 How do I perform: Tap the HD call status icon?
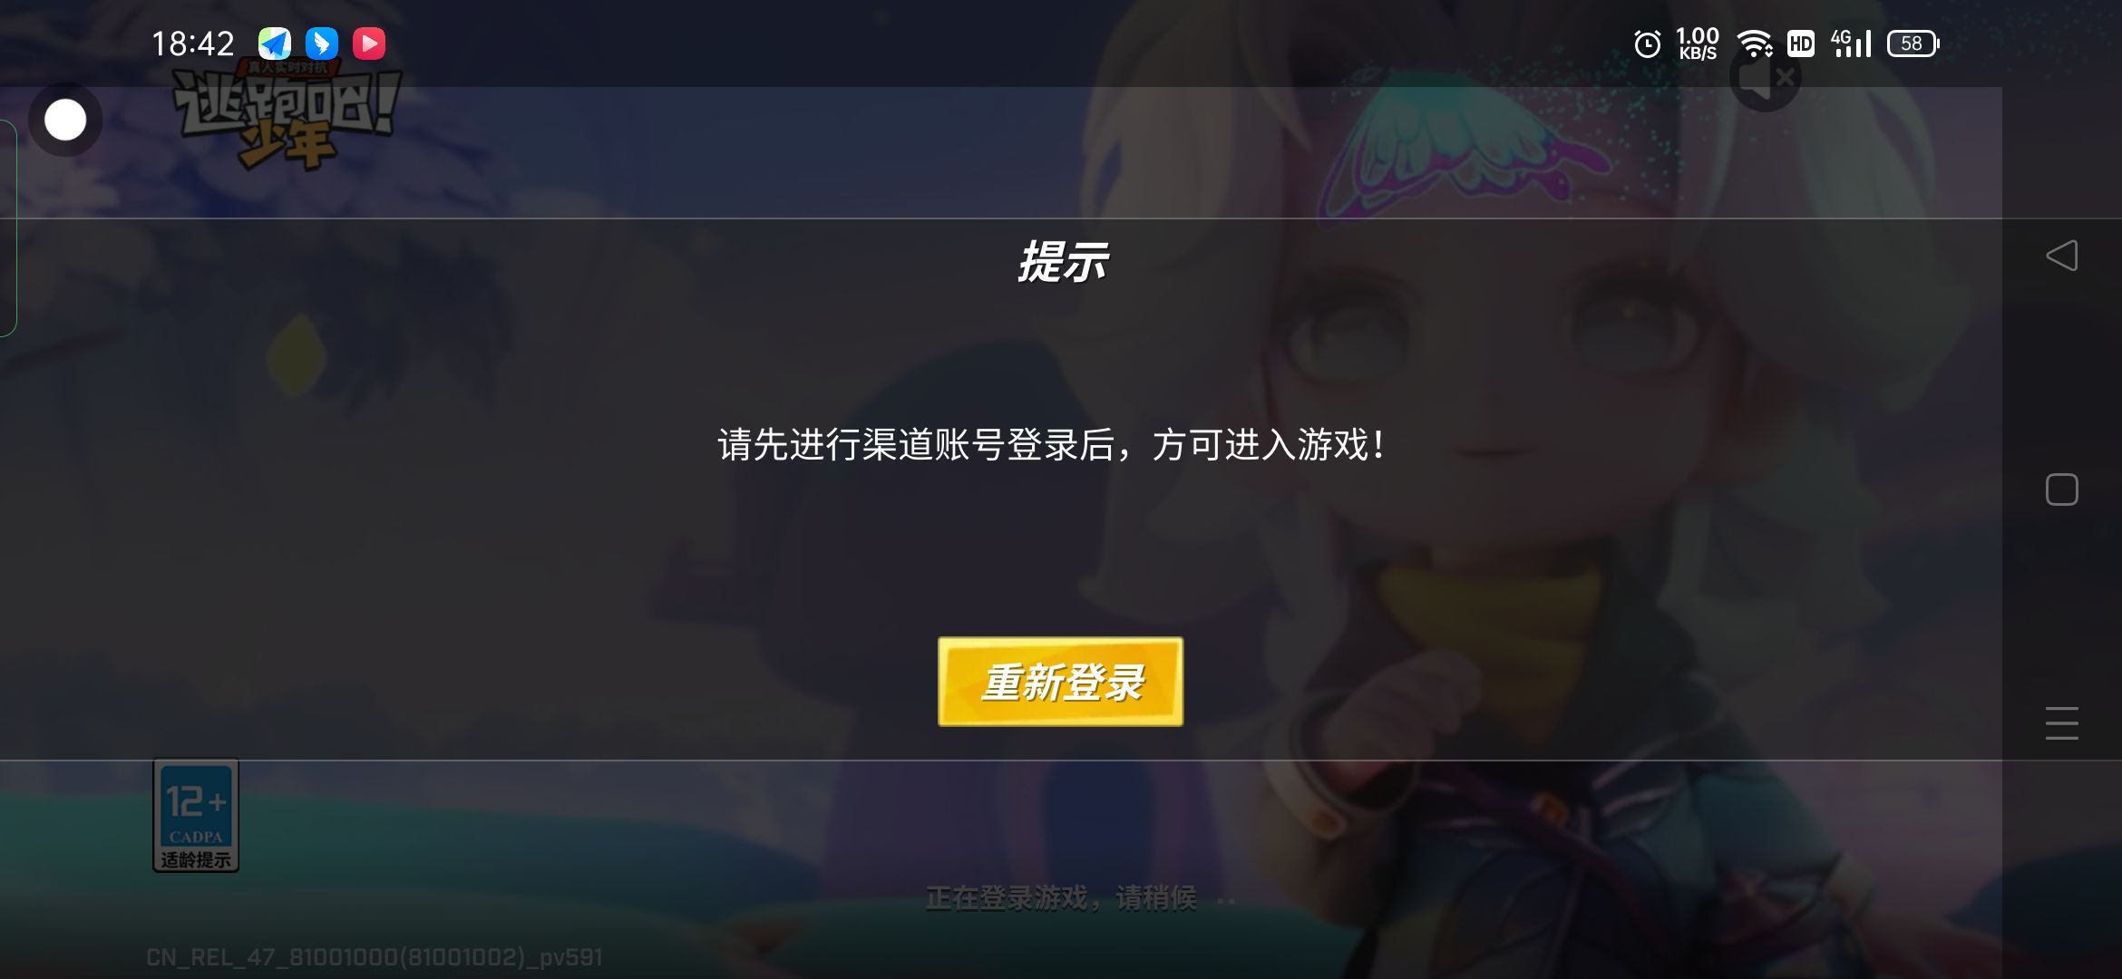point(1801,44)
